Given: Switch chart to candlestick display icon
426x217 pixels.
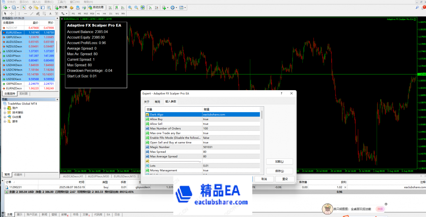Looking at the screenshot, I should click(116, 7).
